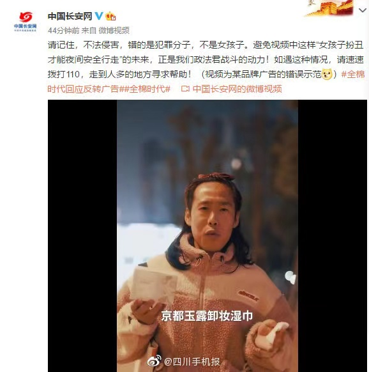This screenshot has height=372, width=369.
Task: Click the 中国长安网 account name
Action: point(70,17)
